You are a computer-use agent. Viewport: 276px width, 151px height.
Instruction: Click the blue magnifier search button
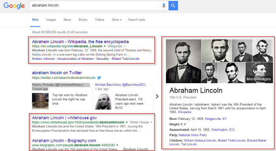pyautogui.click(x=173, y=6)
